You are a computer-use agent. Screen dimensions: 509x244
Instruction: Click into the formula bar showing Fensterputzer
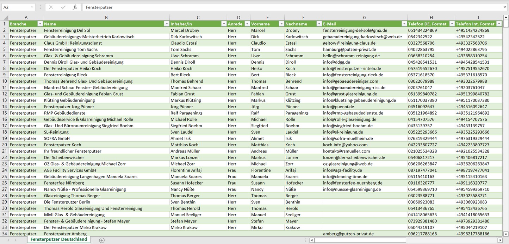[x=282, y=7]
